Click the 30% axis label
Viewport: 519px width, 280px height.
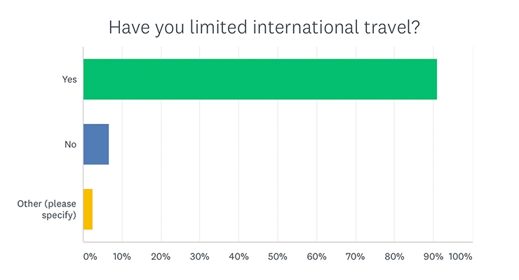[x=200, y=257]
